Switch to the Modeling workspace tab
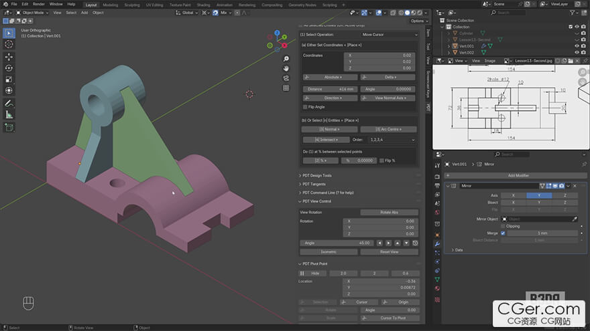The image size is (590, 331). tap(110, 5)
